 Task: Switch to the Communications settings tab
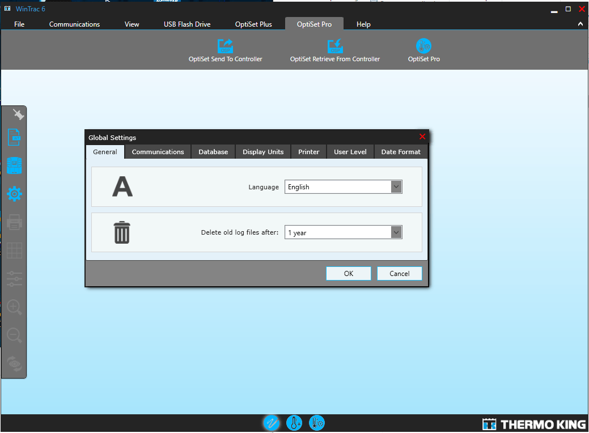click(158, 152)
